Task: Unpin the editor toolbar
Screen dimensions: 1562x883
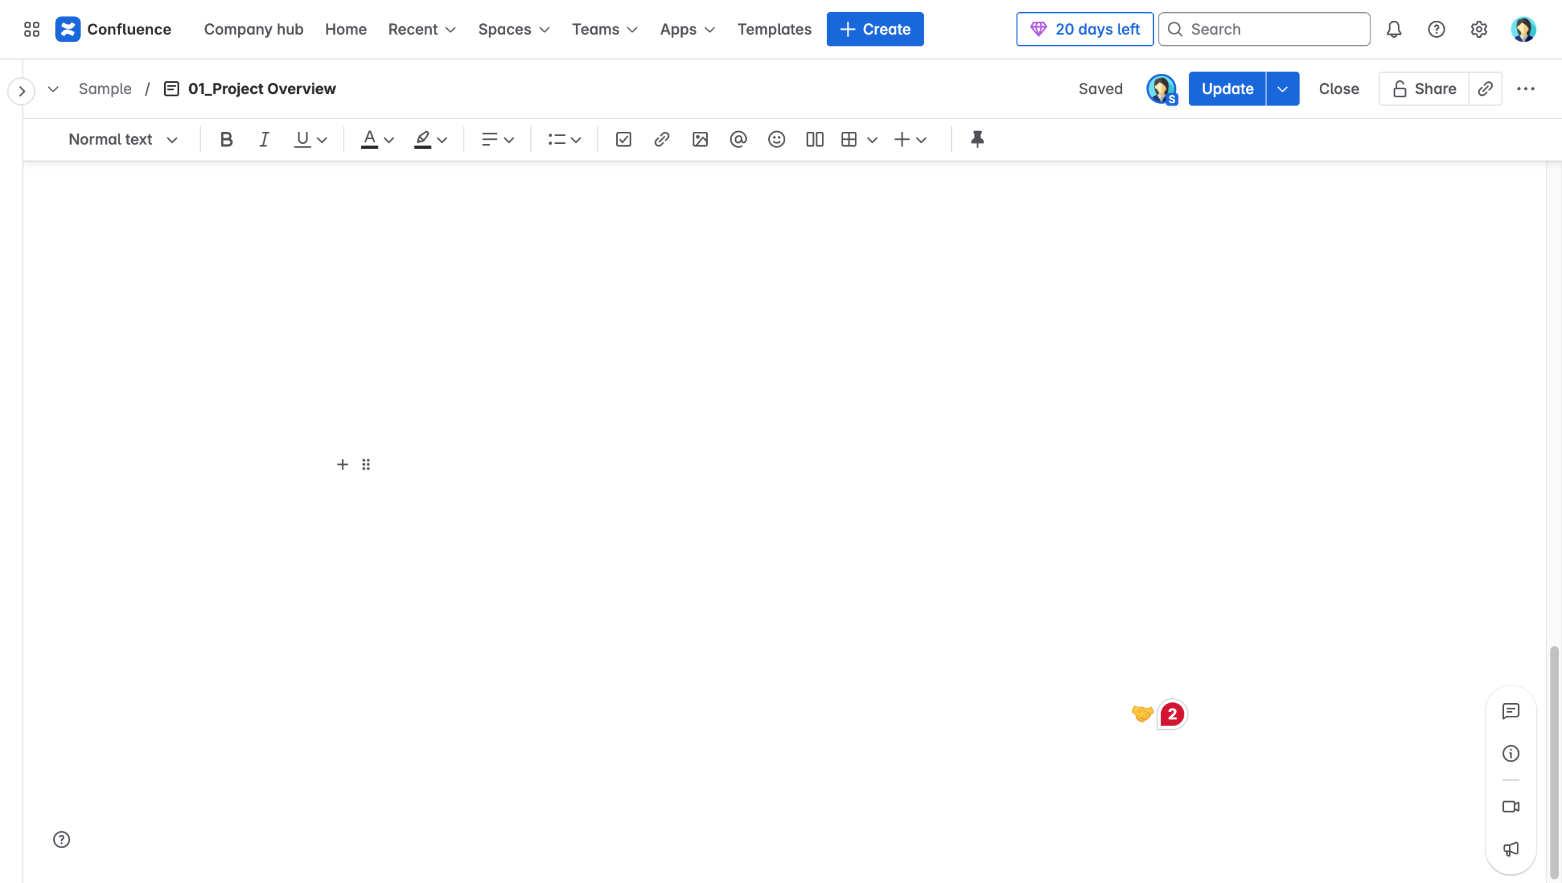Action: [977, 140]
